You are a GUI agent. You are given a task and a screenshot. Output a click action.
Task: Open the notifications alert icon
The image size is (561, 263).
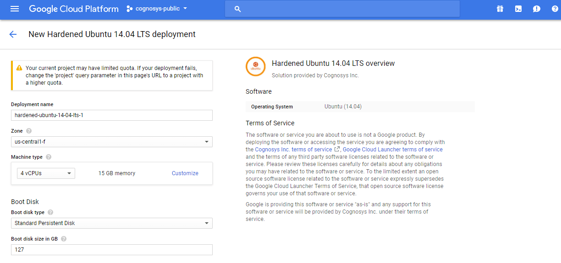(536, 9)
